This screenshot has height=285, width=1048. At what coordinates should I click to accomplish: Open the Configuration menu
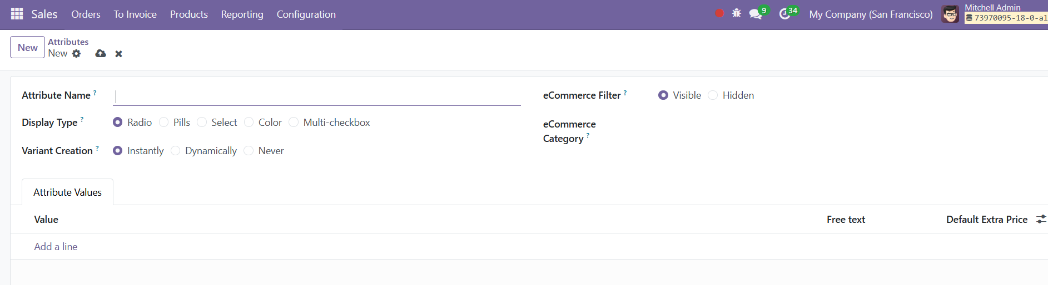[306, 14]
